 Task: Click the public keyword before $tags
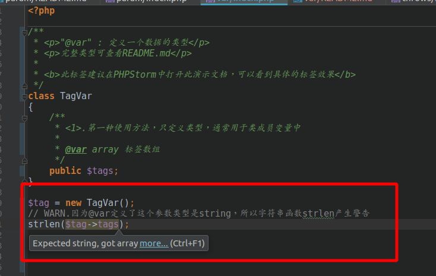point(65,171)
